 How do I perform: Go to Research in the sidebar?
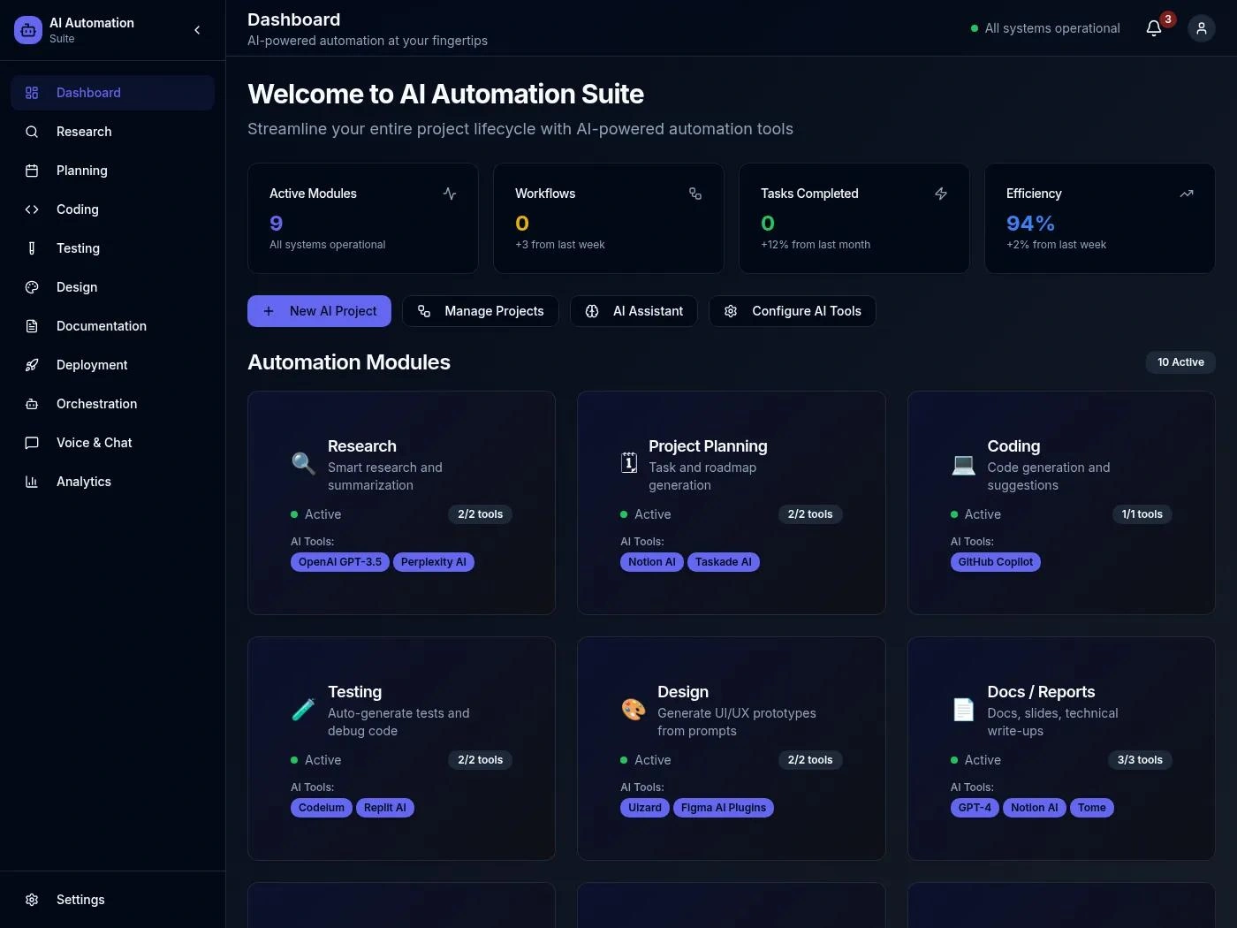coord(112,132)
